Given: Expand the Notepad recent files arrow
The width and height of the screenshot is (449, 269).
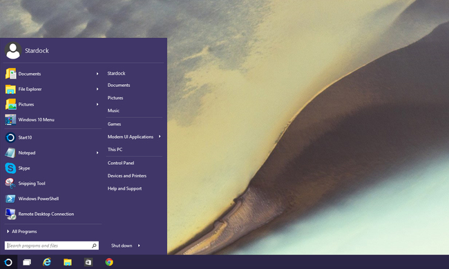Looking at the screenshot, I should coord(97,152).
